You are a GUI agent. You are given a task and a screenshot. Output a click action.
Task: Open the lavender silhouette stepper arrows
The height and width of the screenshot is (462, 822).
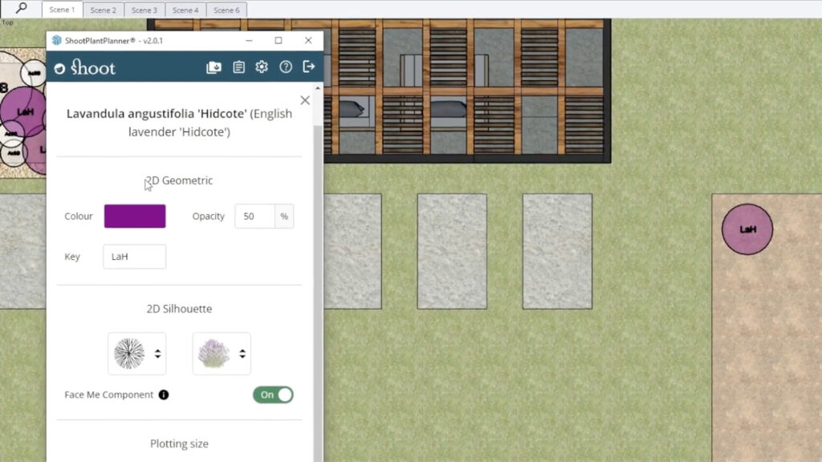click(242, 353)
